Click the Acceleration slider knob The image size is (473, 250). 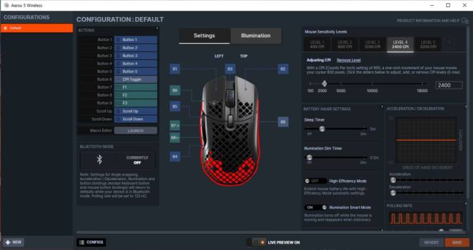pyautogui.click(x=393, y=180)
